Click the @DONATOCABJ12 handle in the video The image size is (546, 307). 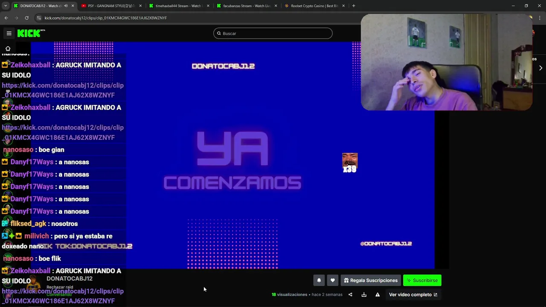click(x=386, y=243)
